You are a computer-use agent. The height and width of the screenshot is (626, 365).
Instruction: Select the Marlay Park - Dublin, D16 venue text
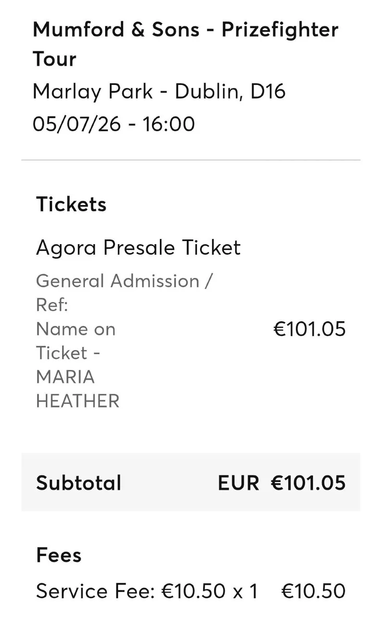click(x=159, y=92)
